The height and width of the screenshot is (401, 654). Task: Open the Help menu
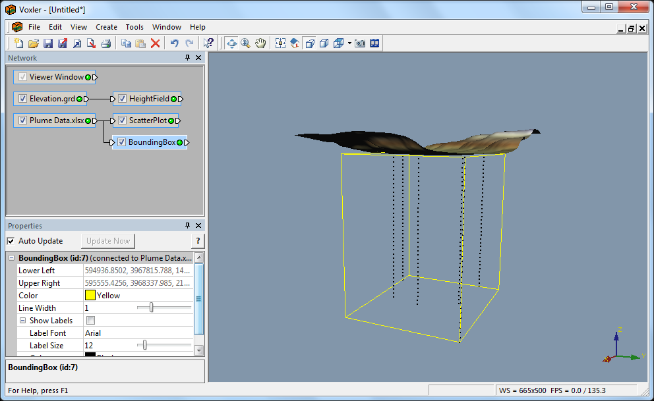[197, 27]
